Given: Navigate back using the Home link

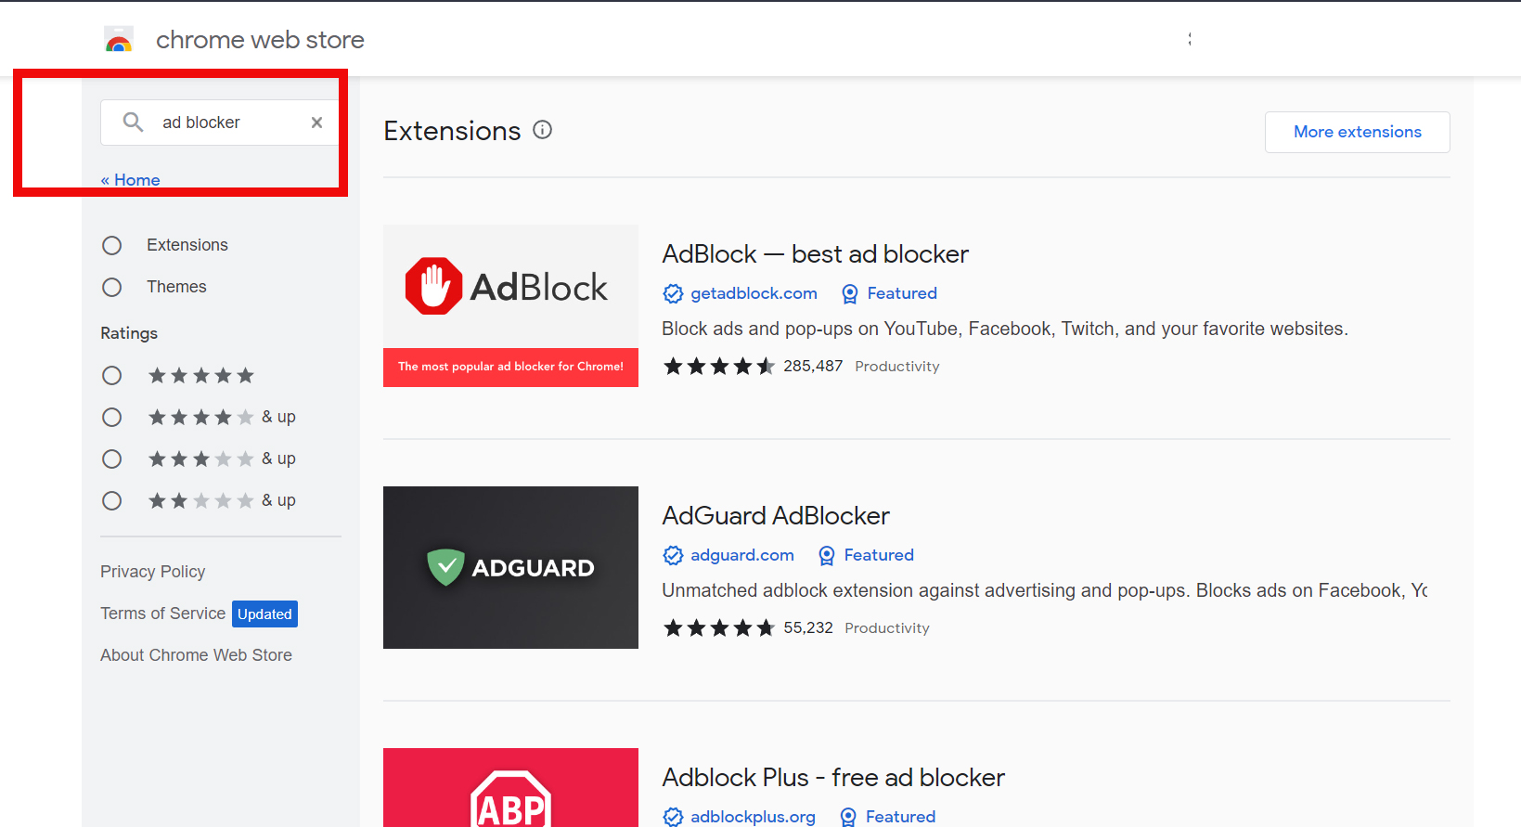Looking at the screenshot, I should (x=130, y=179).
